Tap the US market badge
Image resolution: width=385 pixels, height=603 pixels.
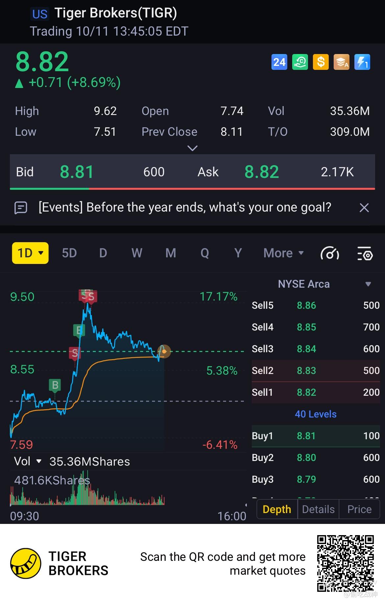coord(40,14)
